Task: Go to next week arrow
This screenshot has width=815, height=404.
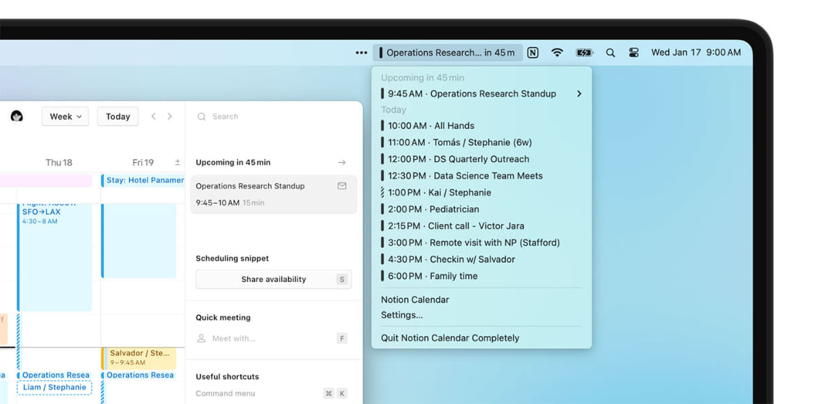Action: tap(170, 117)
